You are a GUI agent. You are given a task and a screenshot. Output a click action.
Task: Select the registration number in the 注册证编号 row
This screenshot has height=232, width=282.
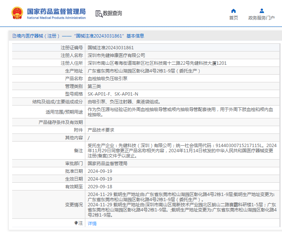coord(110,48)
